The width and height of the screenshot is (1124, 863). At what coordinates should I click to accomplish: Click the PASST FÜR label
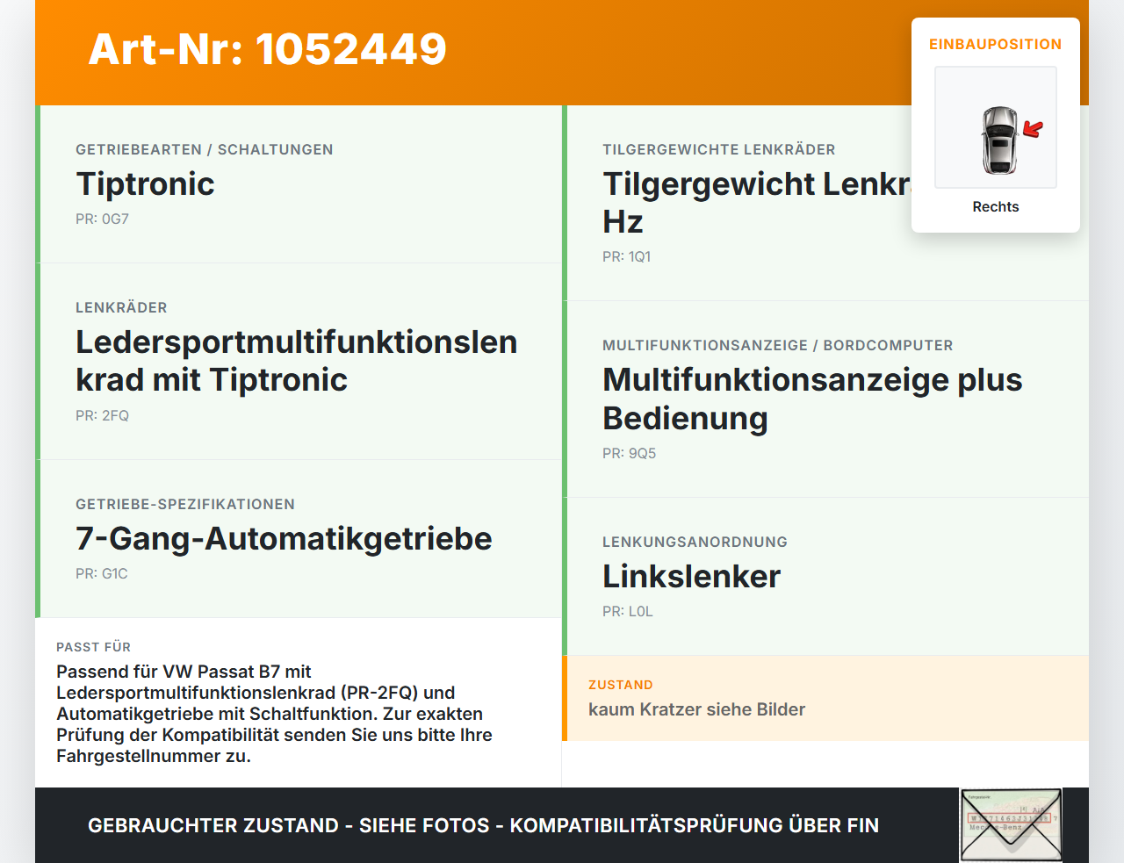tap(93, 647)
